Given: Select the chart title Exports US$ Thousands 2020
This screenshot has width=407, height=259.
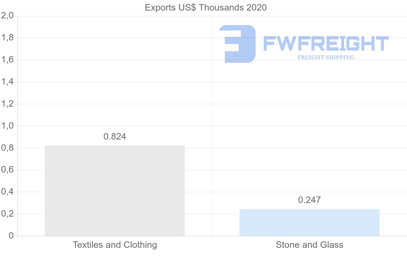Looking at the screenshot, I should pos(206,7).
